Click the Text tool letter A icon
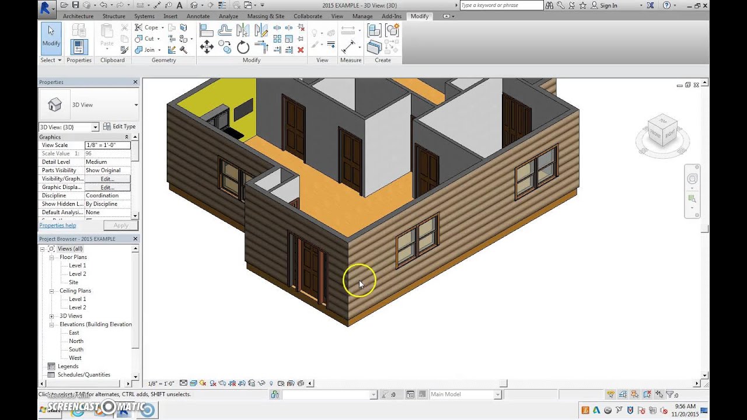747x420 pixels. tap(179, 5)
